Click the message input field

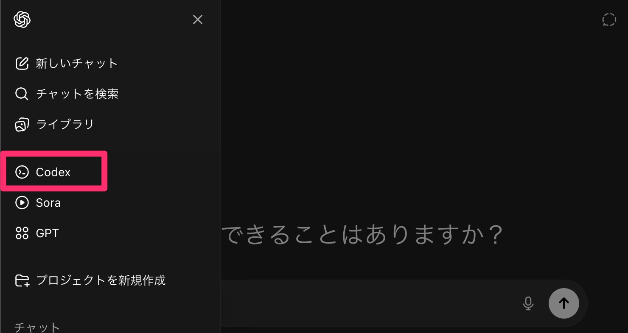click(x=369, y=303)
